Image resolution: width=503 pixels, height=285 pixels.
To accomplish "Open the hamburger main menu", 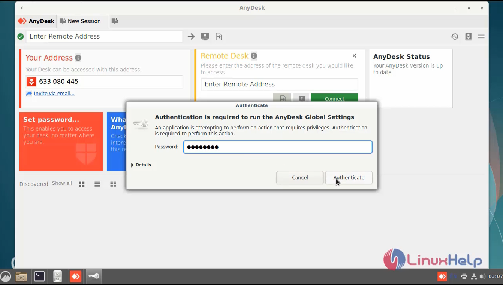I will (481, 36).
